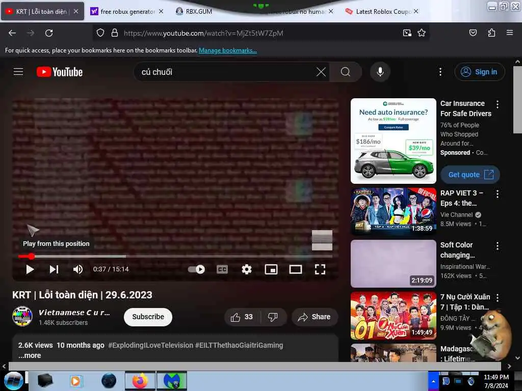
Task: Show hidden system tray icons
Action: (433, 381)
